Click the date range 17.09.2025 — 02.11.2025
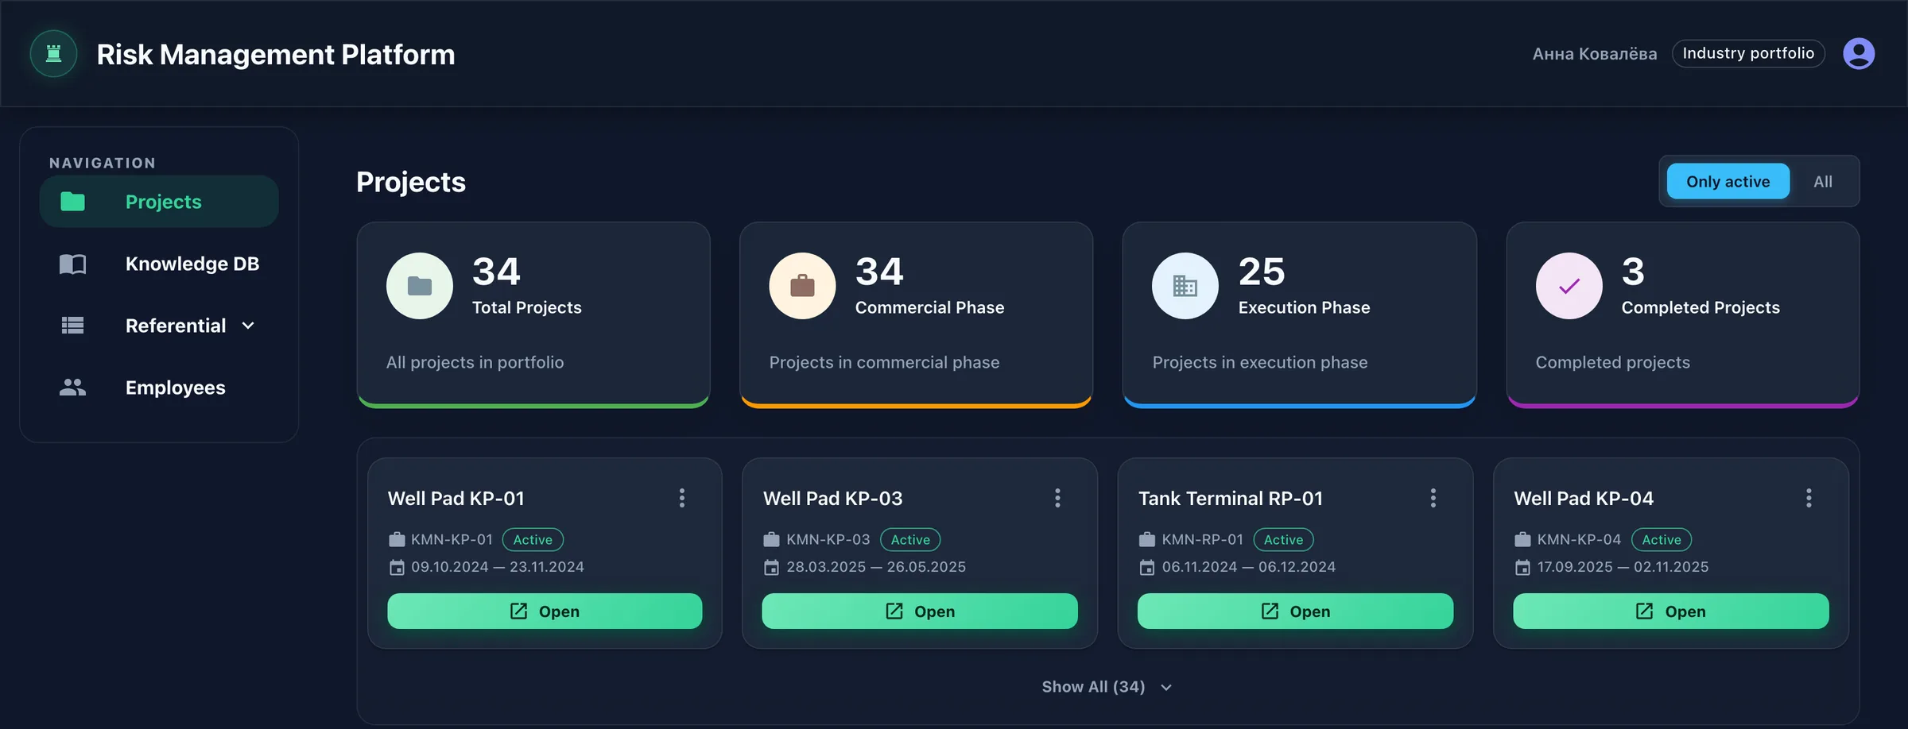 point(1623,567)
